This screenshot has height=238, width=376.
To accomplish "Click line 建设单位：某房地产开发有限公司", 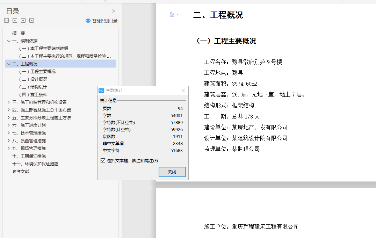I will pyautogui.click(x=246, y=127).
